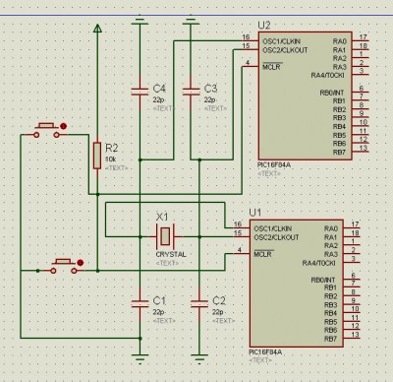Click U1's RB0/INT pin label
This screenshot has width=393, height=382.
[x=323, y=280]
